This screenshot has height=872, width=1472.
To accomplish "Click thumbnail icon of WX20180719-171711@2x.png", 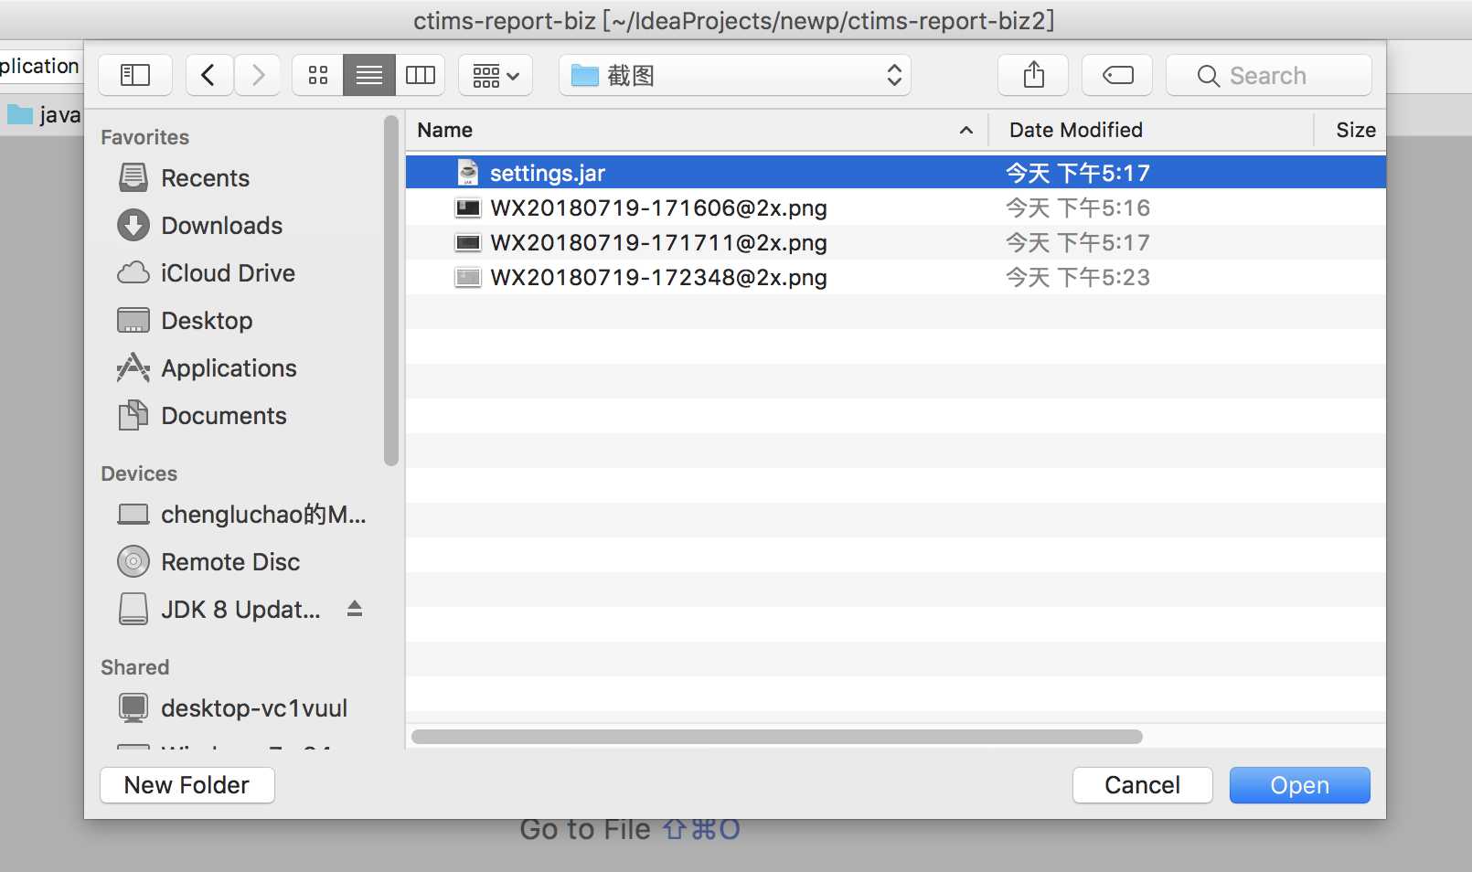I will (468, 242).
